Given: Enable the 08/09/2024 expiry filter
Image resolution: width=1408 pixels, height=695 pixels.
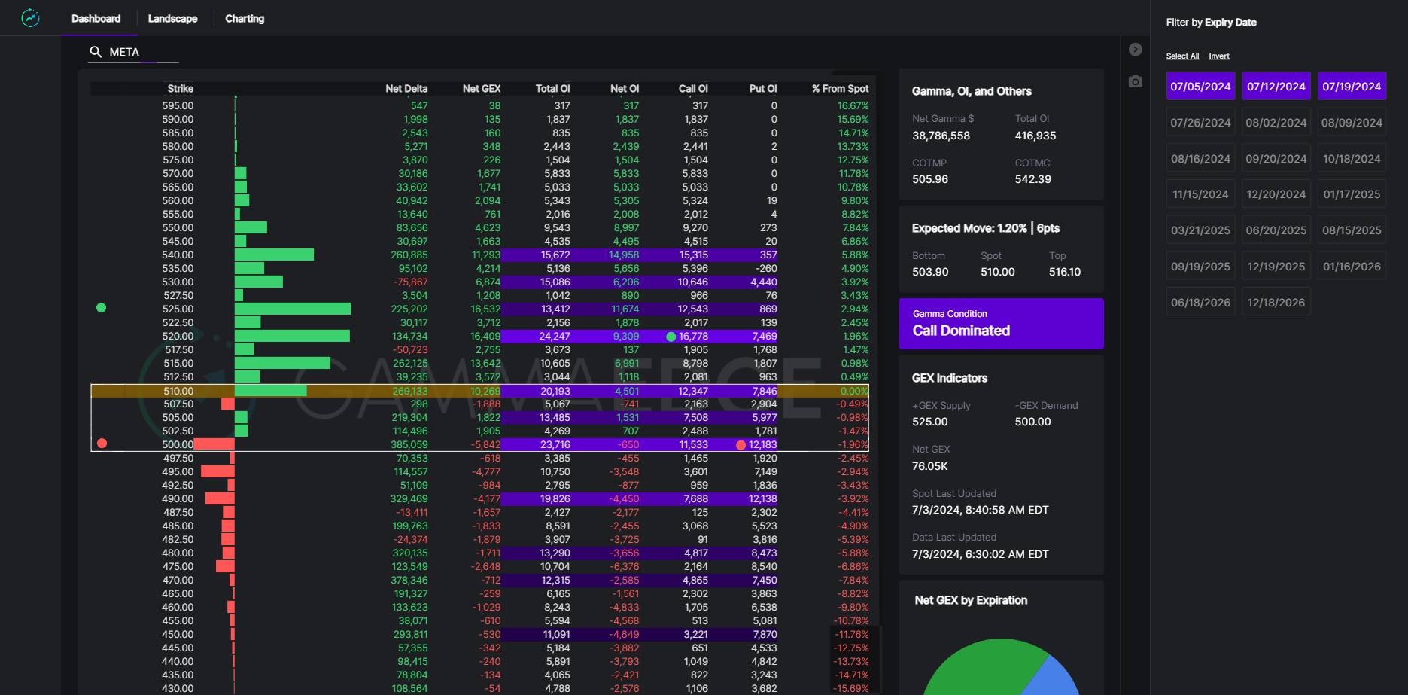Looking at the screenshot, I should pos(1352,122).
